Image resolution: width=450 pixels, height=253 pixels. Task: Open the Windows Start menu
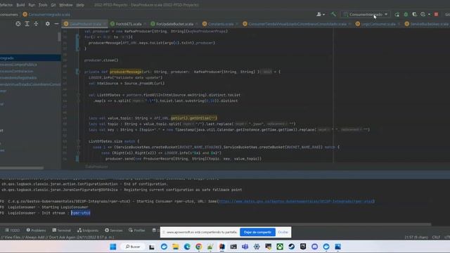[113, 247]
